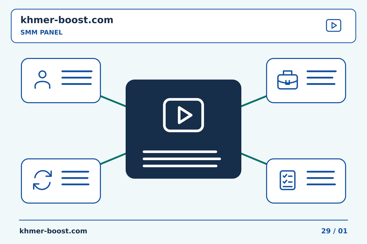This screenshot has height=244, width=367.
Task: Select the briefcase icon
Action: 287,80
